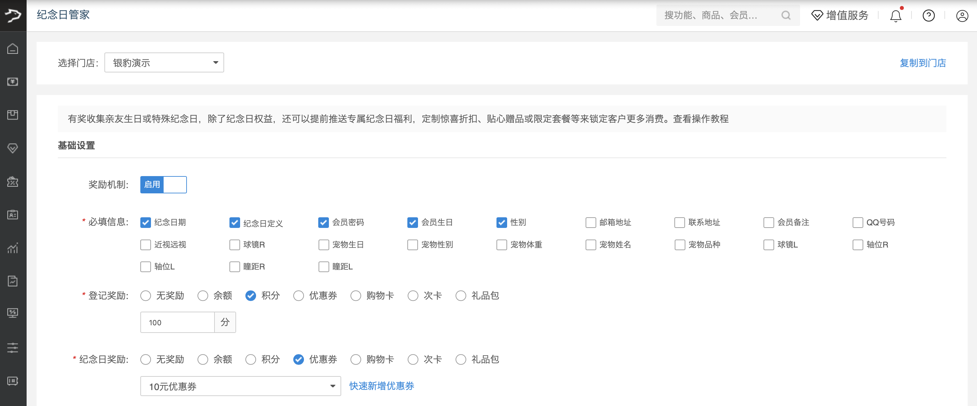The image size is (977, 406).
Task: Uncheck the 会员密码 required field checkbox
Action: [x=323, y=223]
